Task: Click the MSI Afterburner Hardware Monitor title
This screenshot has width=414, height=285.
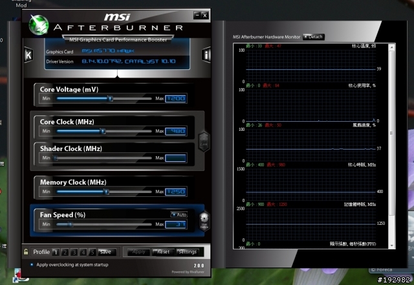Action: point(267,37)
